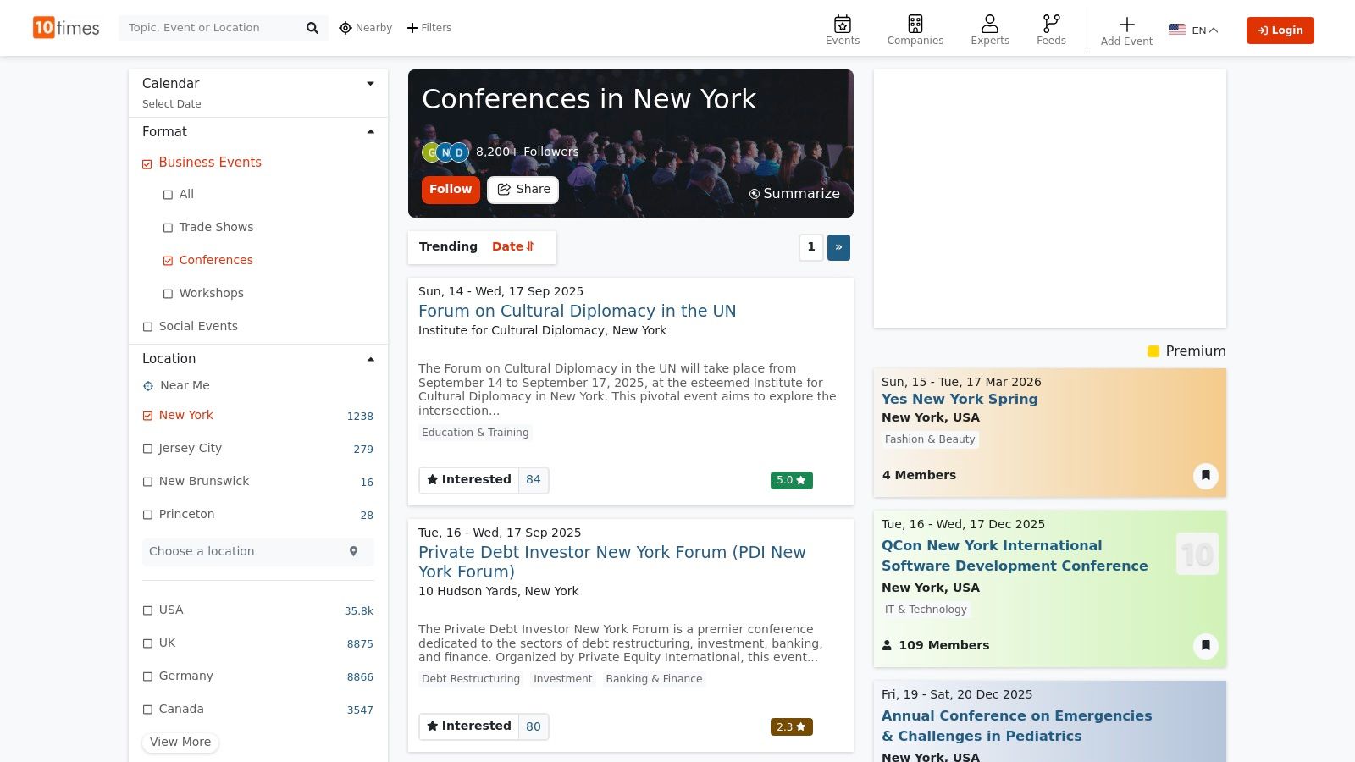Screen dimensions: 1355x762
Task: Open Forum on Cultural Diplomacy in the UN
Action: tap(577, 311)
